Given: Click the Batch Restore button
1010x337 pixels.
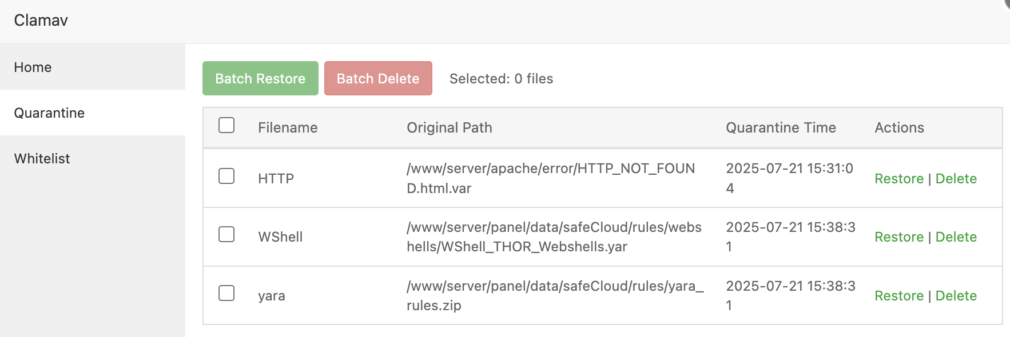Looking at the screenshot, I should click(260, 78).
